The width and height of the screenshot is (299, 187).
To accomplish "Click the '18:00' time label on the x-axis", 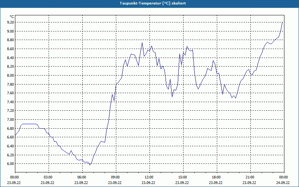I will [216, 177].
